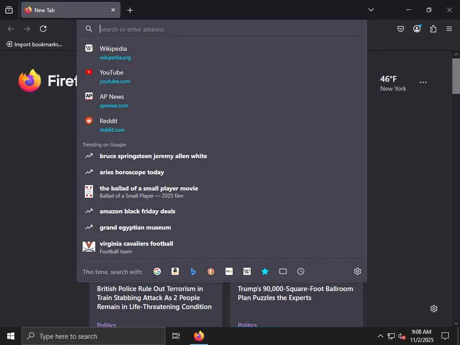
Task: Go forward with the forward arrow
Action: pyautogui.click(x=27, y=29)
